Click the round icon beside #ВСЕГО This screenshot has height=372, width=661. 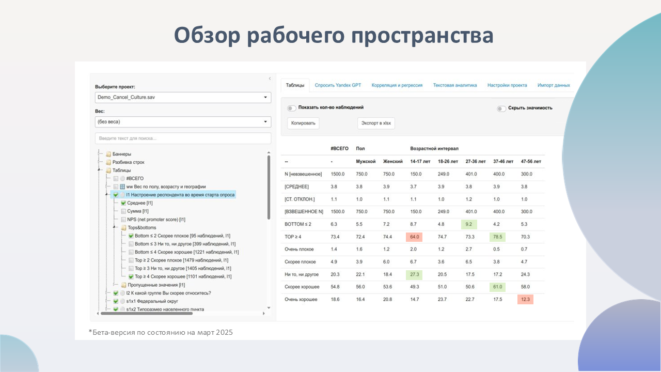click(x=122, y=178)
